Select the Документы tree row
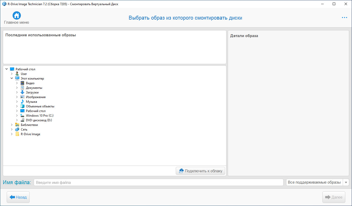Image resolution: width=352 pixels, height=206 pixels. pos(115,88)
